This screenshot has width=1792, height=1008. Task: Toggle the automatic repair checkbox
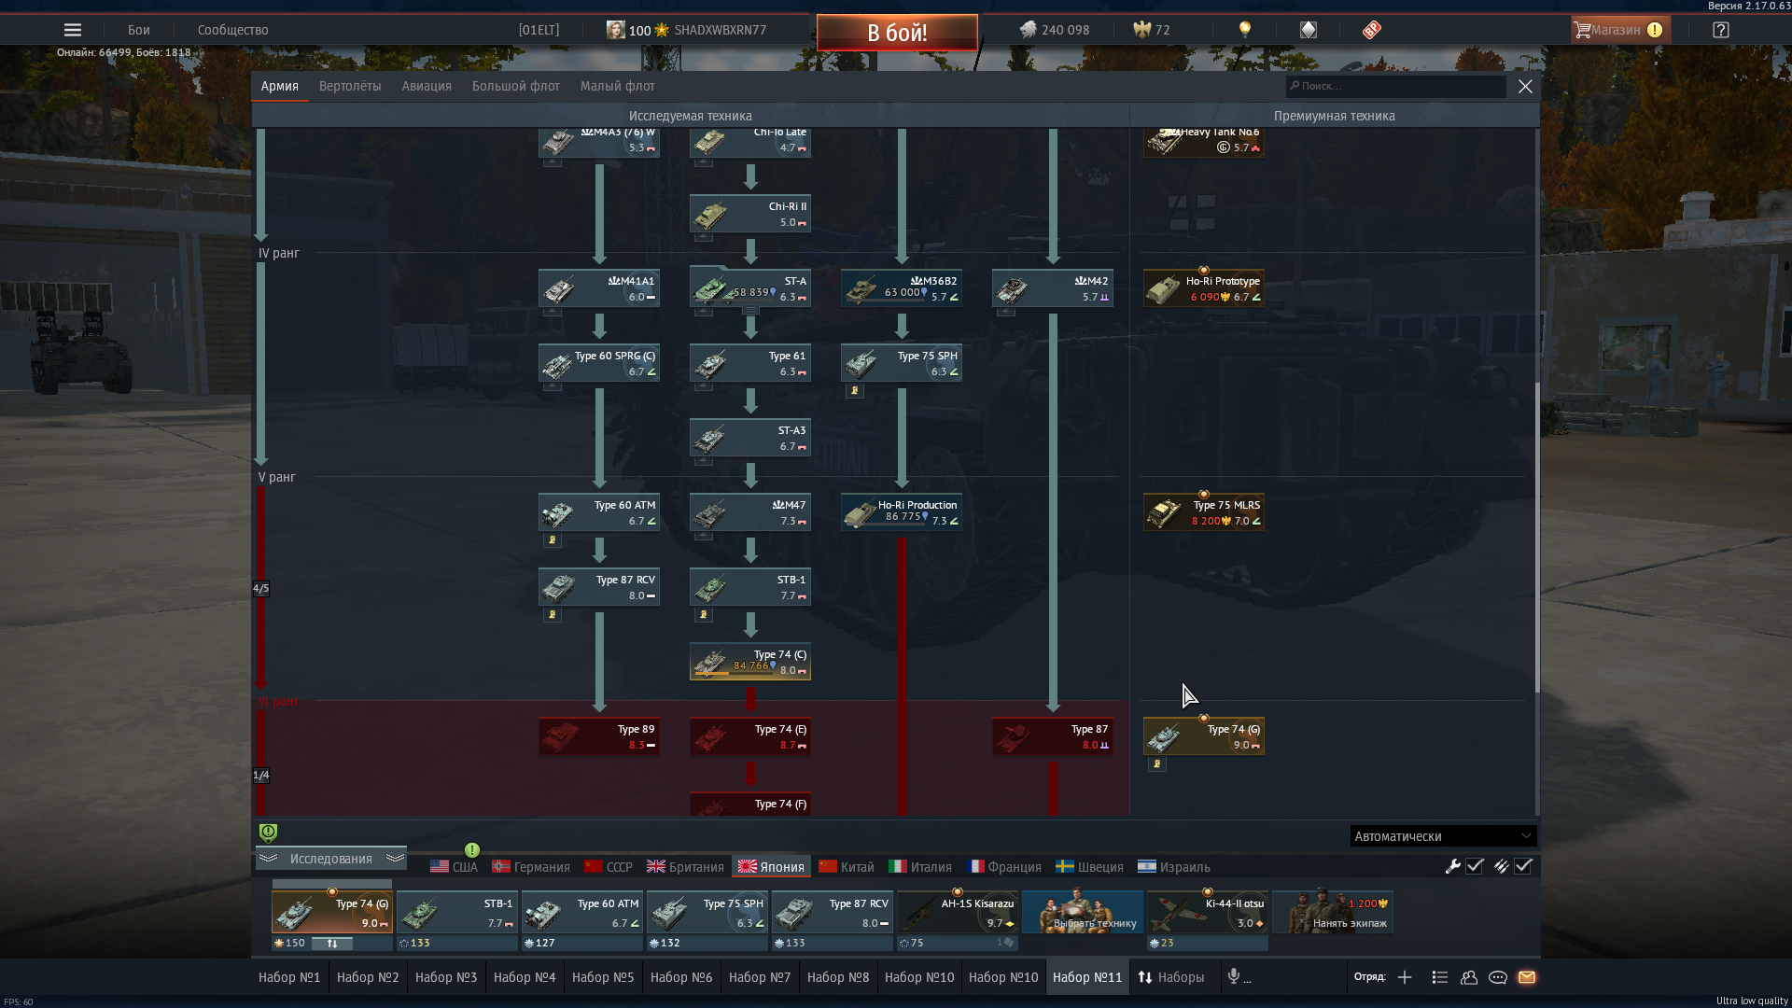(x=1475, y=866)
